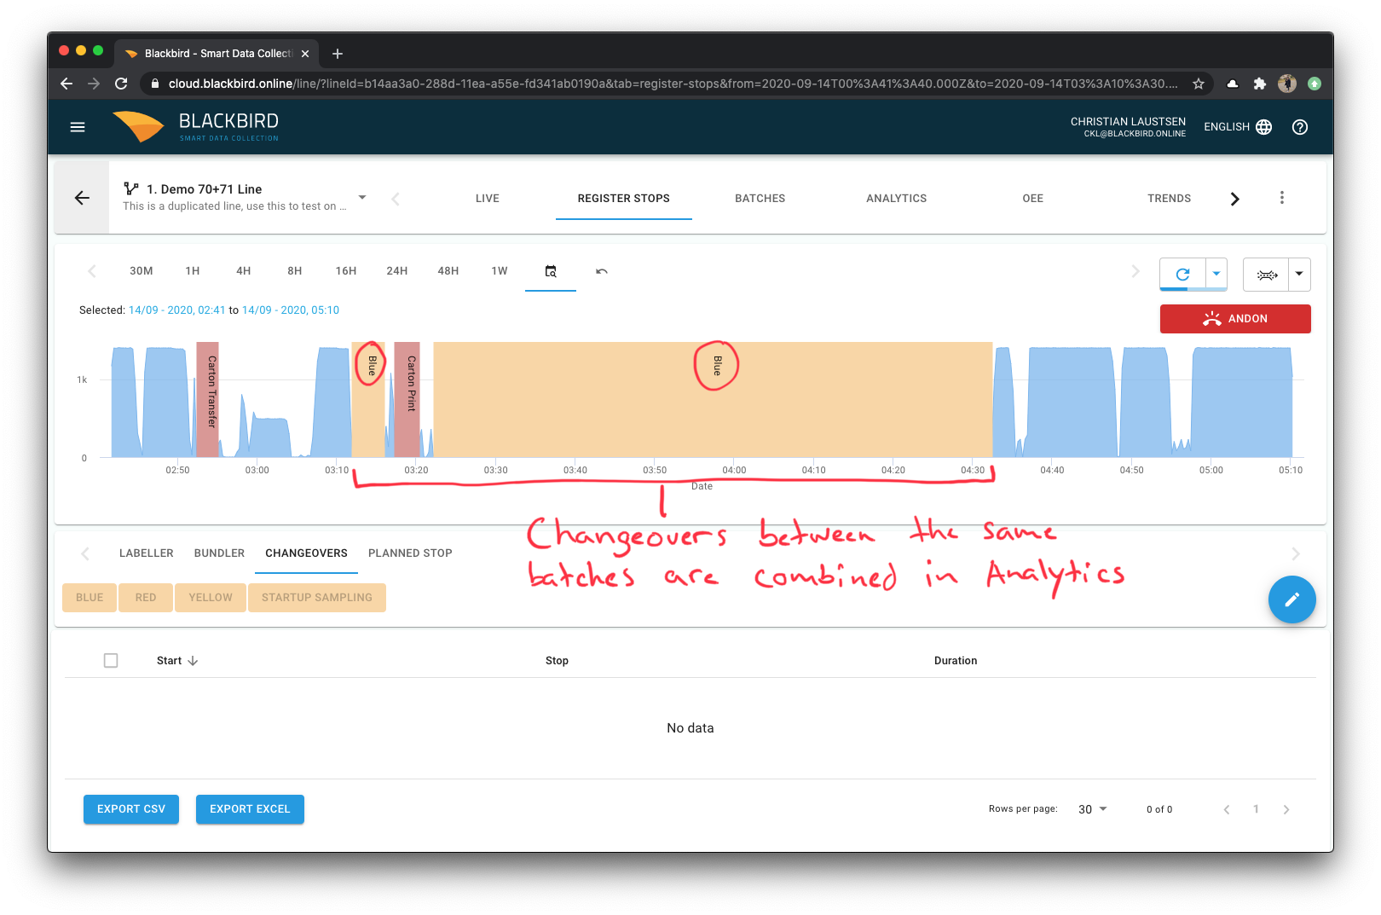This screenshot has width=1381, height=915.
Task: Reload the page with browser reload icon
Action: point(121,84)
